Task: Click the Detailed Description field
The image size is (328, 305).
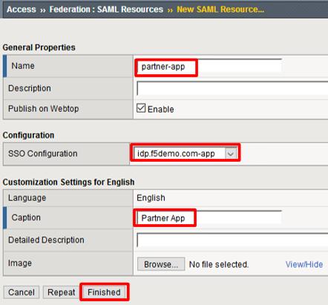Action: click(232, 240)
